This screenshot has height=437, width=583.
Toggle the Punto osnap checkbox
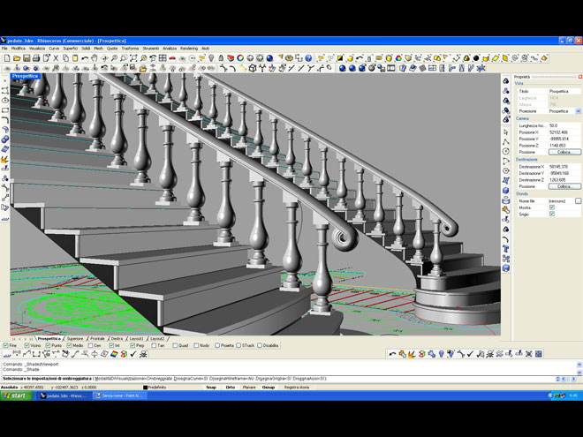tap(48, 345)
